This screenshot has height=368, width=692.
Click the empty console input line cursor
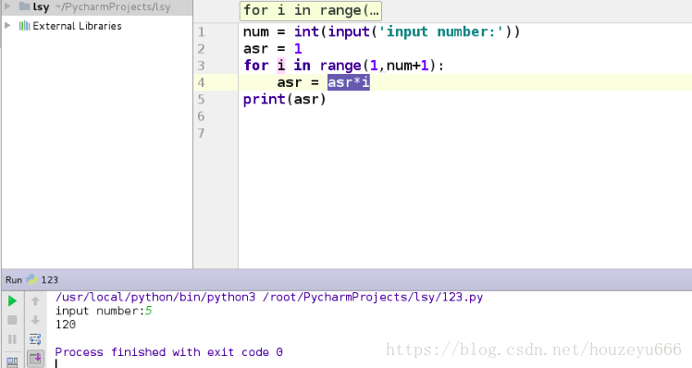coord(56,363)
